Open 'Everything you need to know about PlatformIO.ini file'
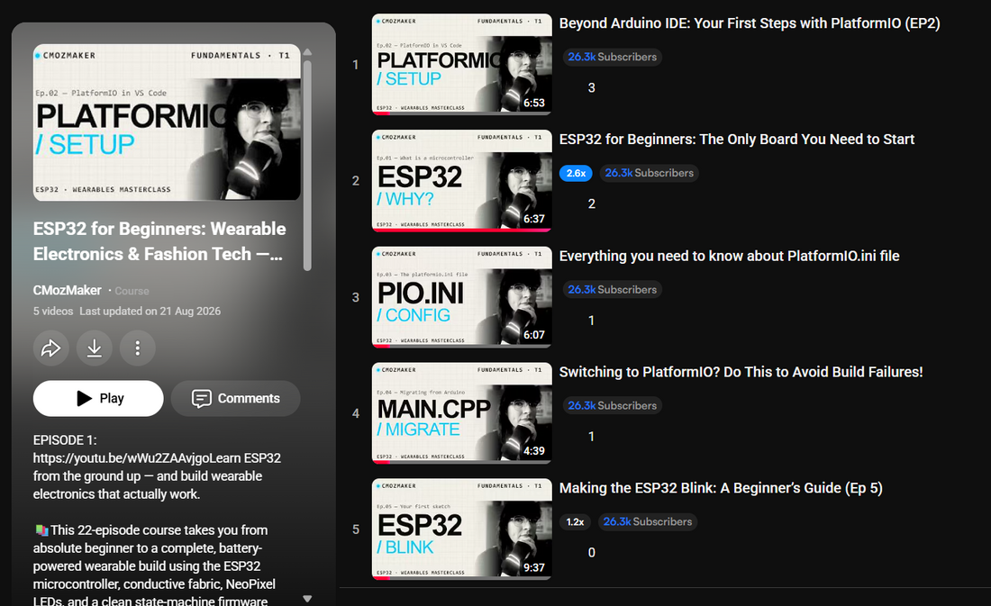Image resolution: width=991 pixels, height=606 pixels. pos(730,256)
